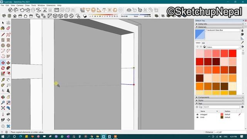Click the tag Search field
The width and height of the screenshot is (247, 139).
(x=221, y=107)
